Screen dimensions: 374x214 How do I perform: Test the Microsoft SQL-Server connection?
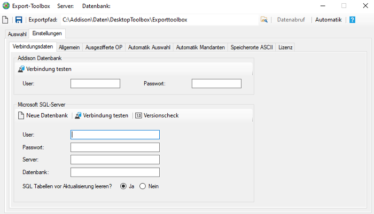coord(102,116)
